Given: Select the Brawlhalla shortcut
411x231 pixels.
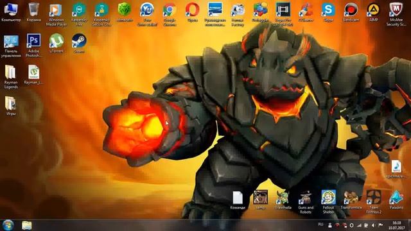Looking at the screenshot, I should (x=283, y=200).
